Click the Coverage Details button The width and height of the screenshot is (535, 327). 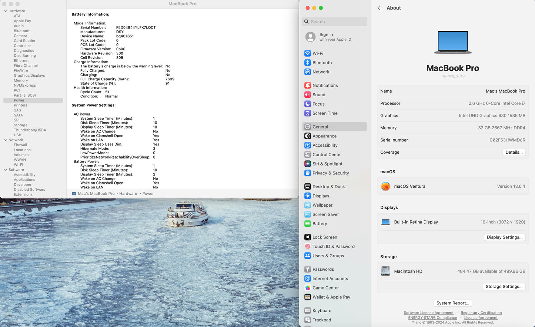click(514, 152)
